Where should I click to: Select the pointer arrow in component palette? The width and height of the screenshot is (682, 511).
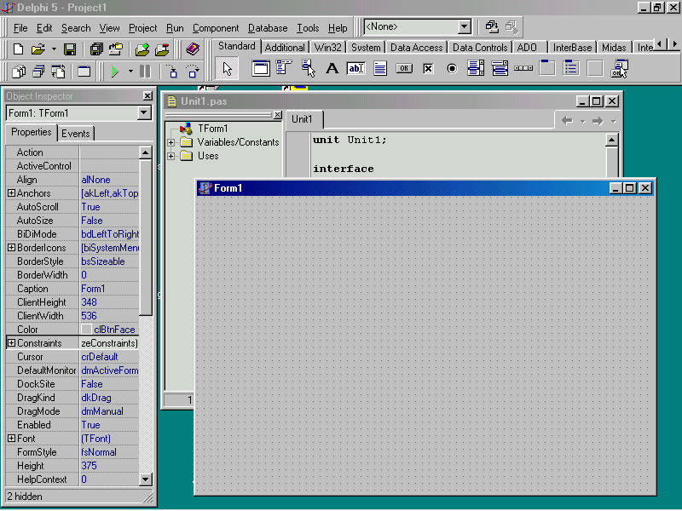[x=227, y=69]
